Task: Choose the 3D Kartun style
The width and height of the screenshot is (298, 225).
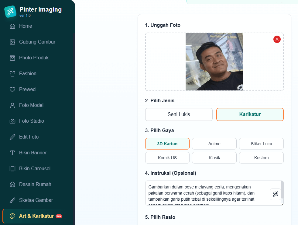Action: click(167, 144)
